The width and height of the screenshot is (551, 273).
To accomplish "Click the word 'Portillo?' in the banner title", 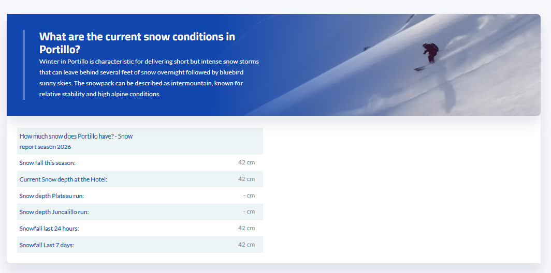I will (60, 50).
